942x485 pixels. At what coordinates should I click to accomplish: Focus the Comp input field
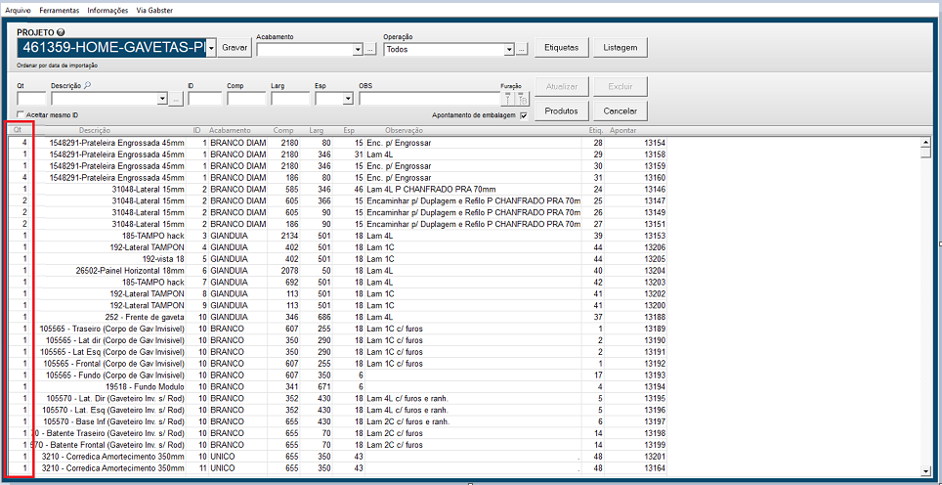[x=246, y=99]
